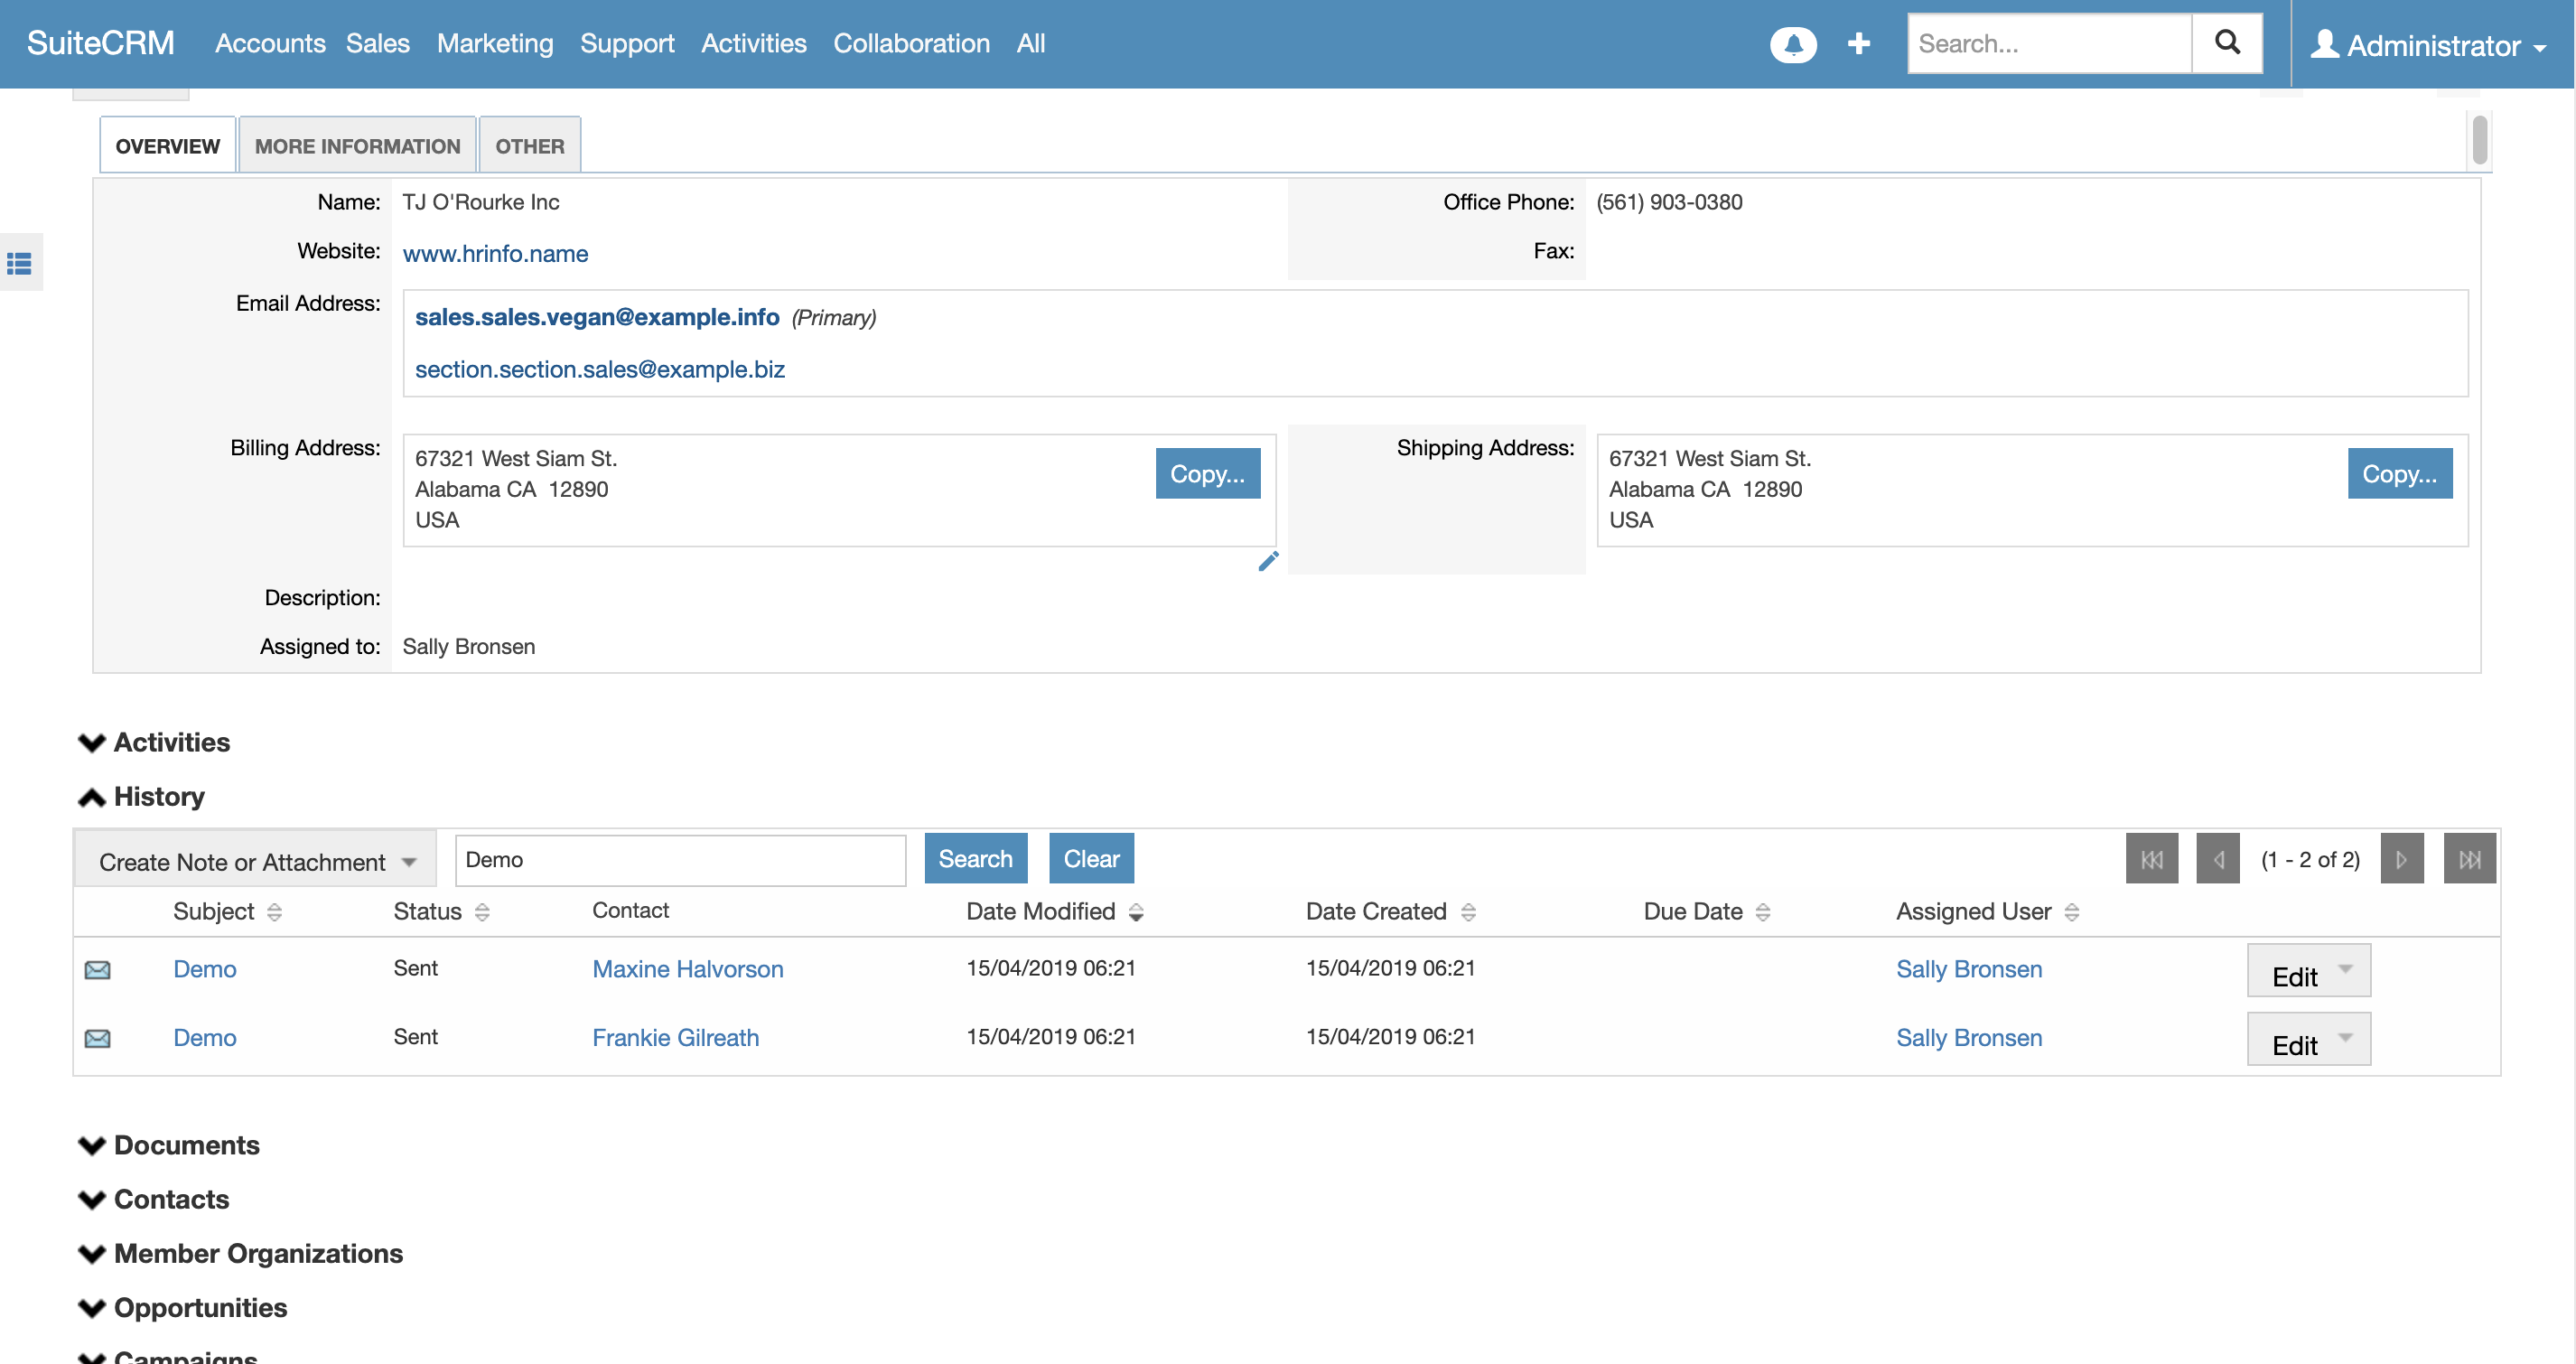Open Demo email for Frankie Gilreath

[204, 1038]
